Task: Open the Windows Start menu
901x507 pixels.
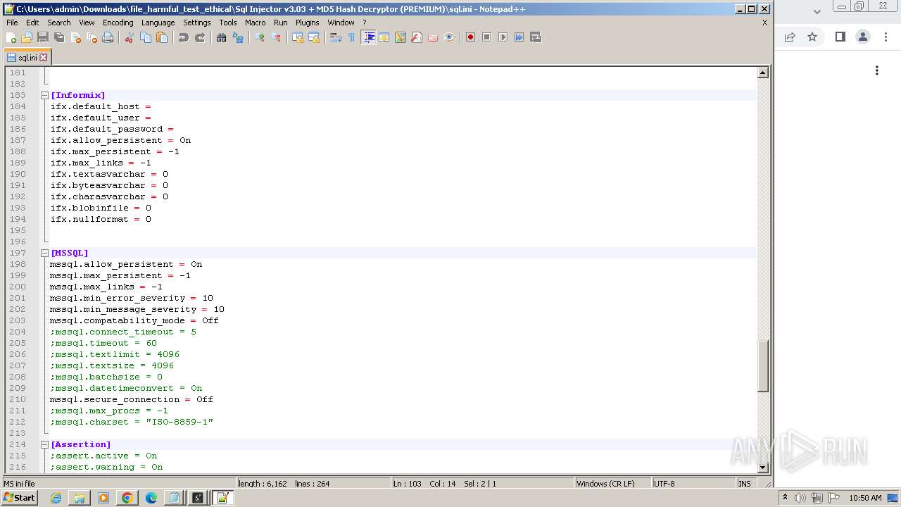Action: (20, 498)
